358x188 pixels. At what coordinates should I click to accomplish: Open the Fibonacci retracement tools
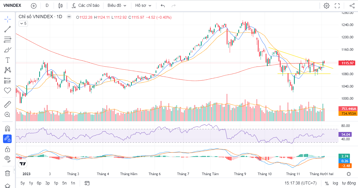click(8, 39)
